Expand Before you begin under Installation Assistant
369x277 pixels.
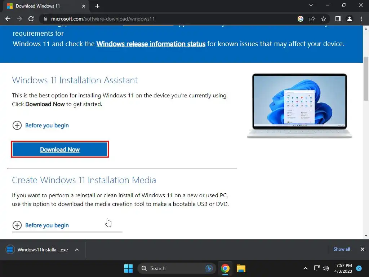[40, 125]
